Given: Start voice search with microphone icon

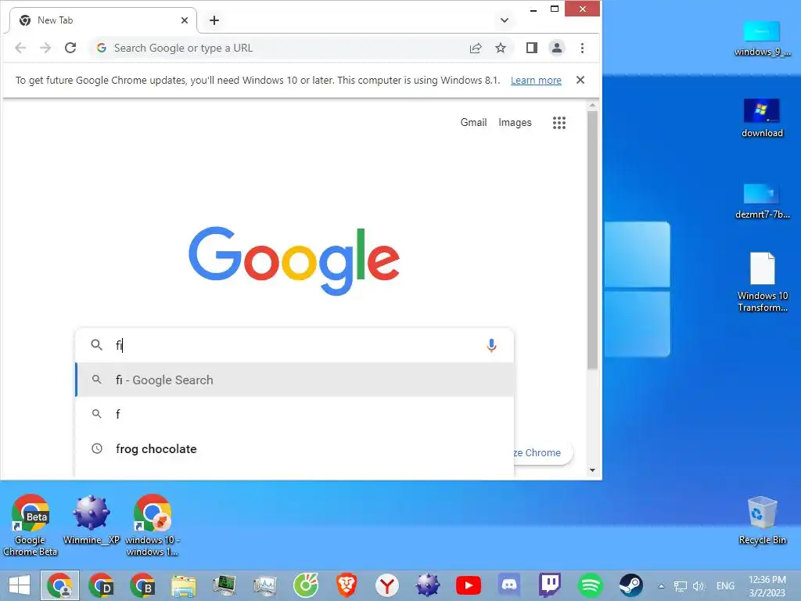Looking at the screenshot, I should [491, 345].
